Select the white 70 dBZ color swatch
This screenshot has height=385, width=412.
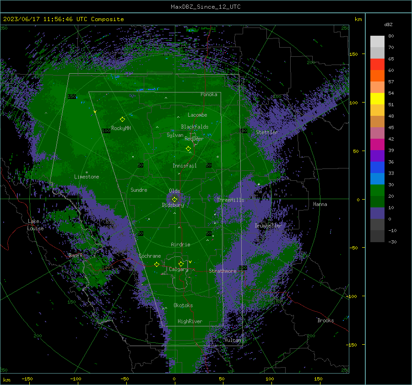(377, 42)
